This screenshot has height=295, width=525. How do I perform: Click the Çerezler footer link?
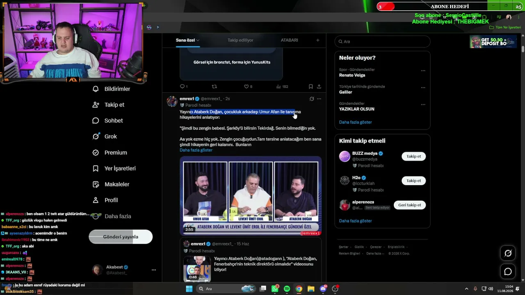pyautogui.click(x=376, y=247)
